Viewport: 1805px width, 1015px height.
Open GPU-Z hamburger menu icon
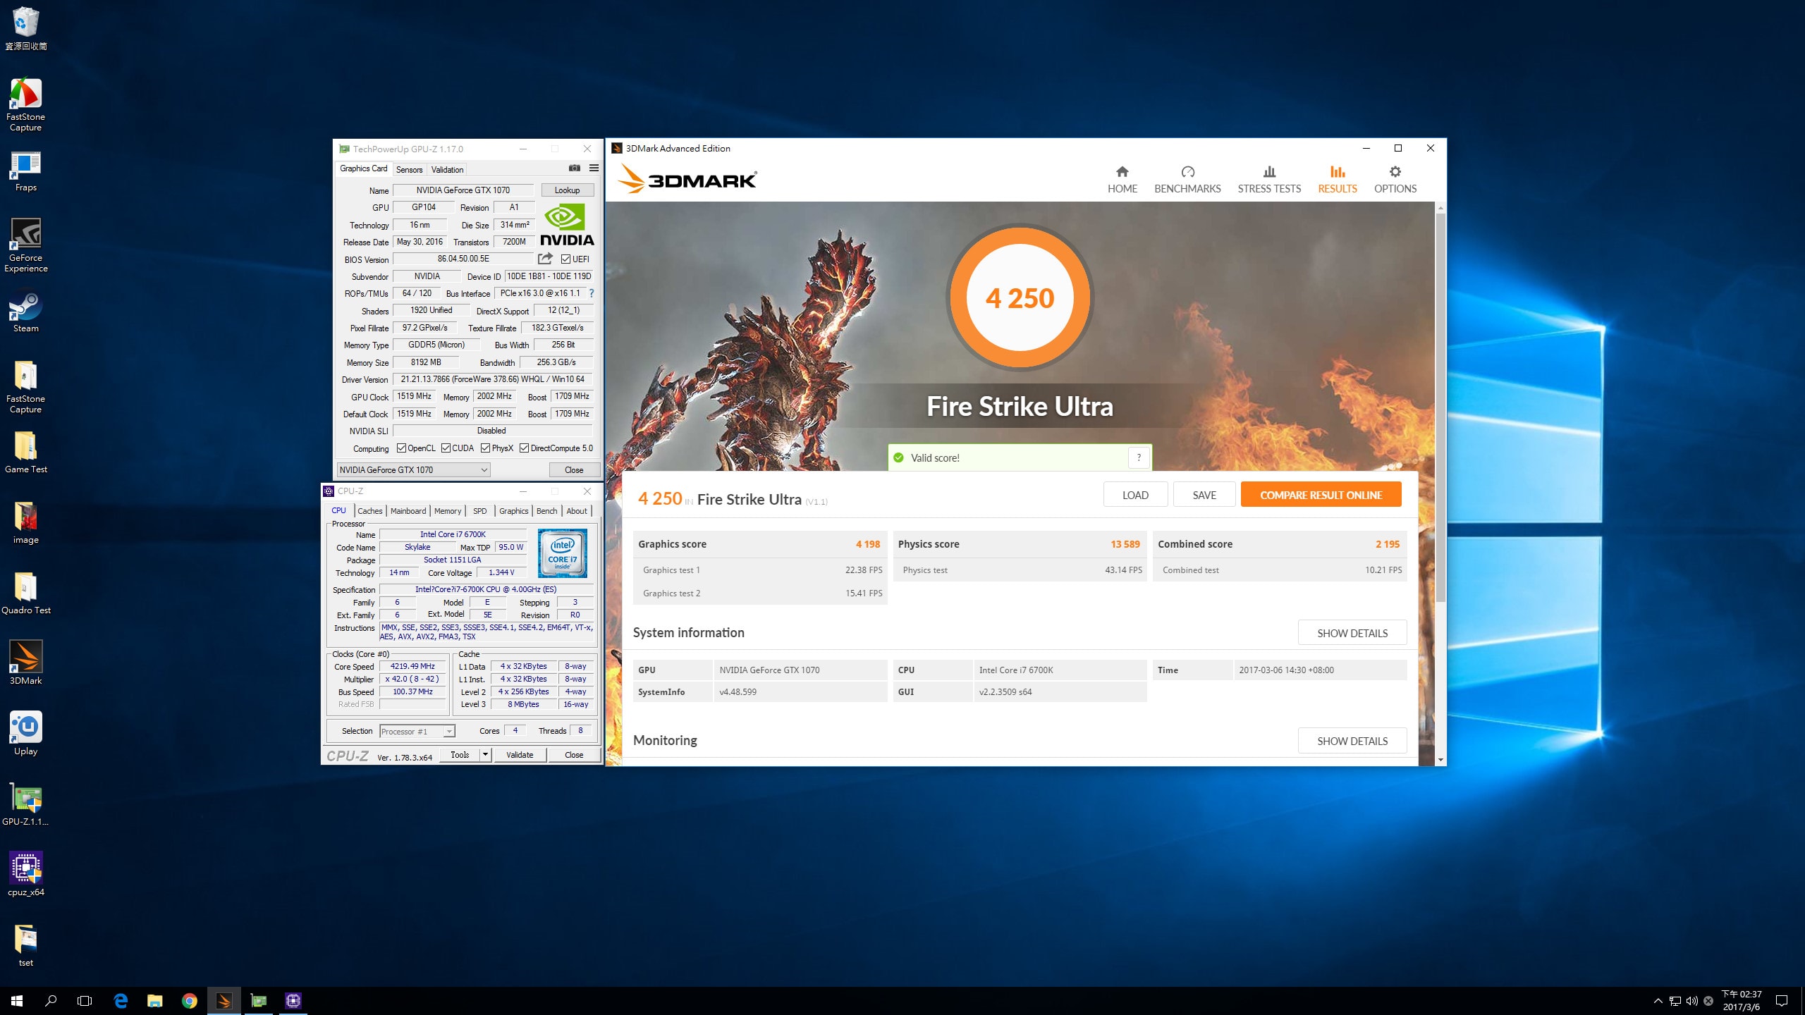tap(594, 168)
